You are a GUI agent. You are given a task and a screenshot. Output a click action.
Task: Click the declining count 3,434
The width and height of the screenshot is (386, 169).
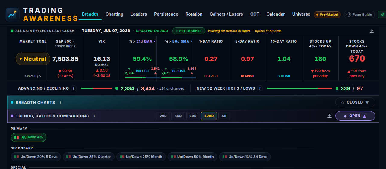[x=148, y=88]
